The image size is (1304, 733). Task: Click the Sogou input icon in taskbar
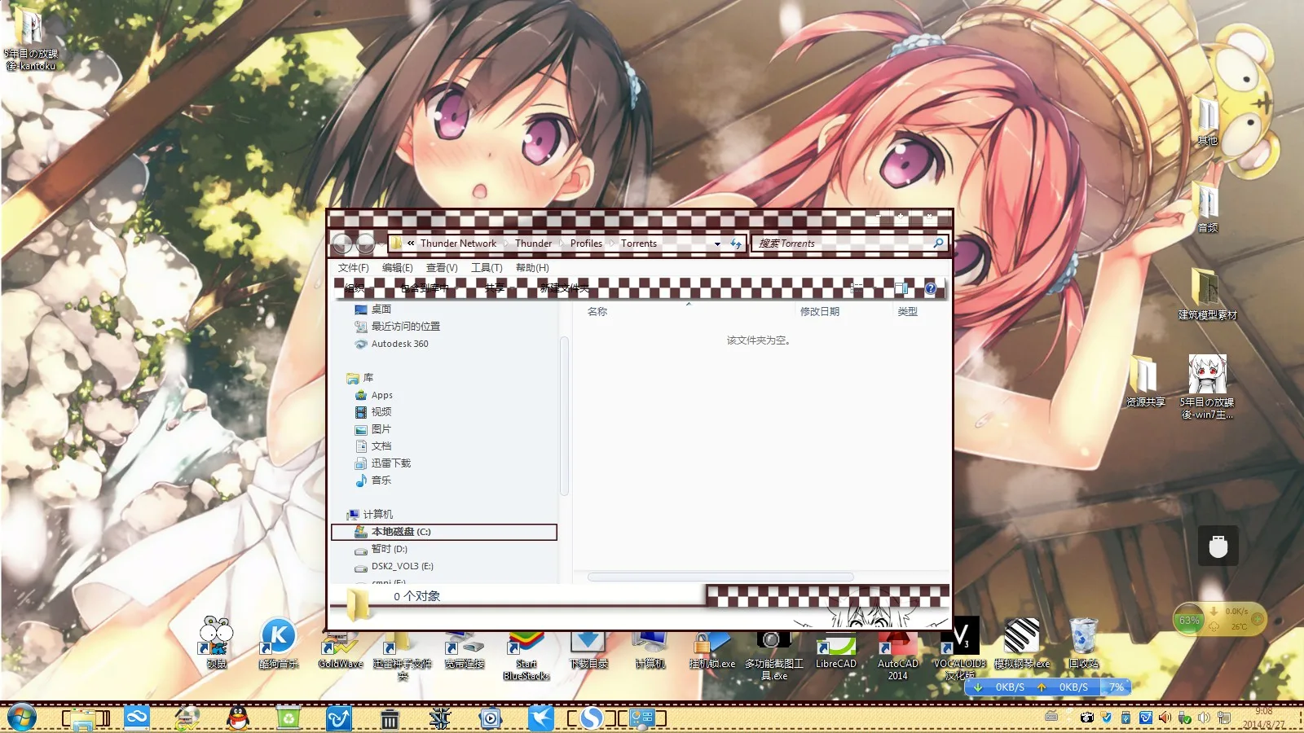click(x=592, y=718)
